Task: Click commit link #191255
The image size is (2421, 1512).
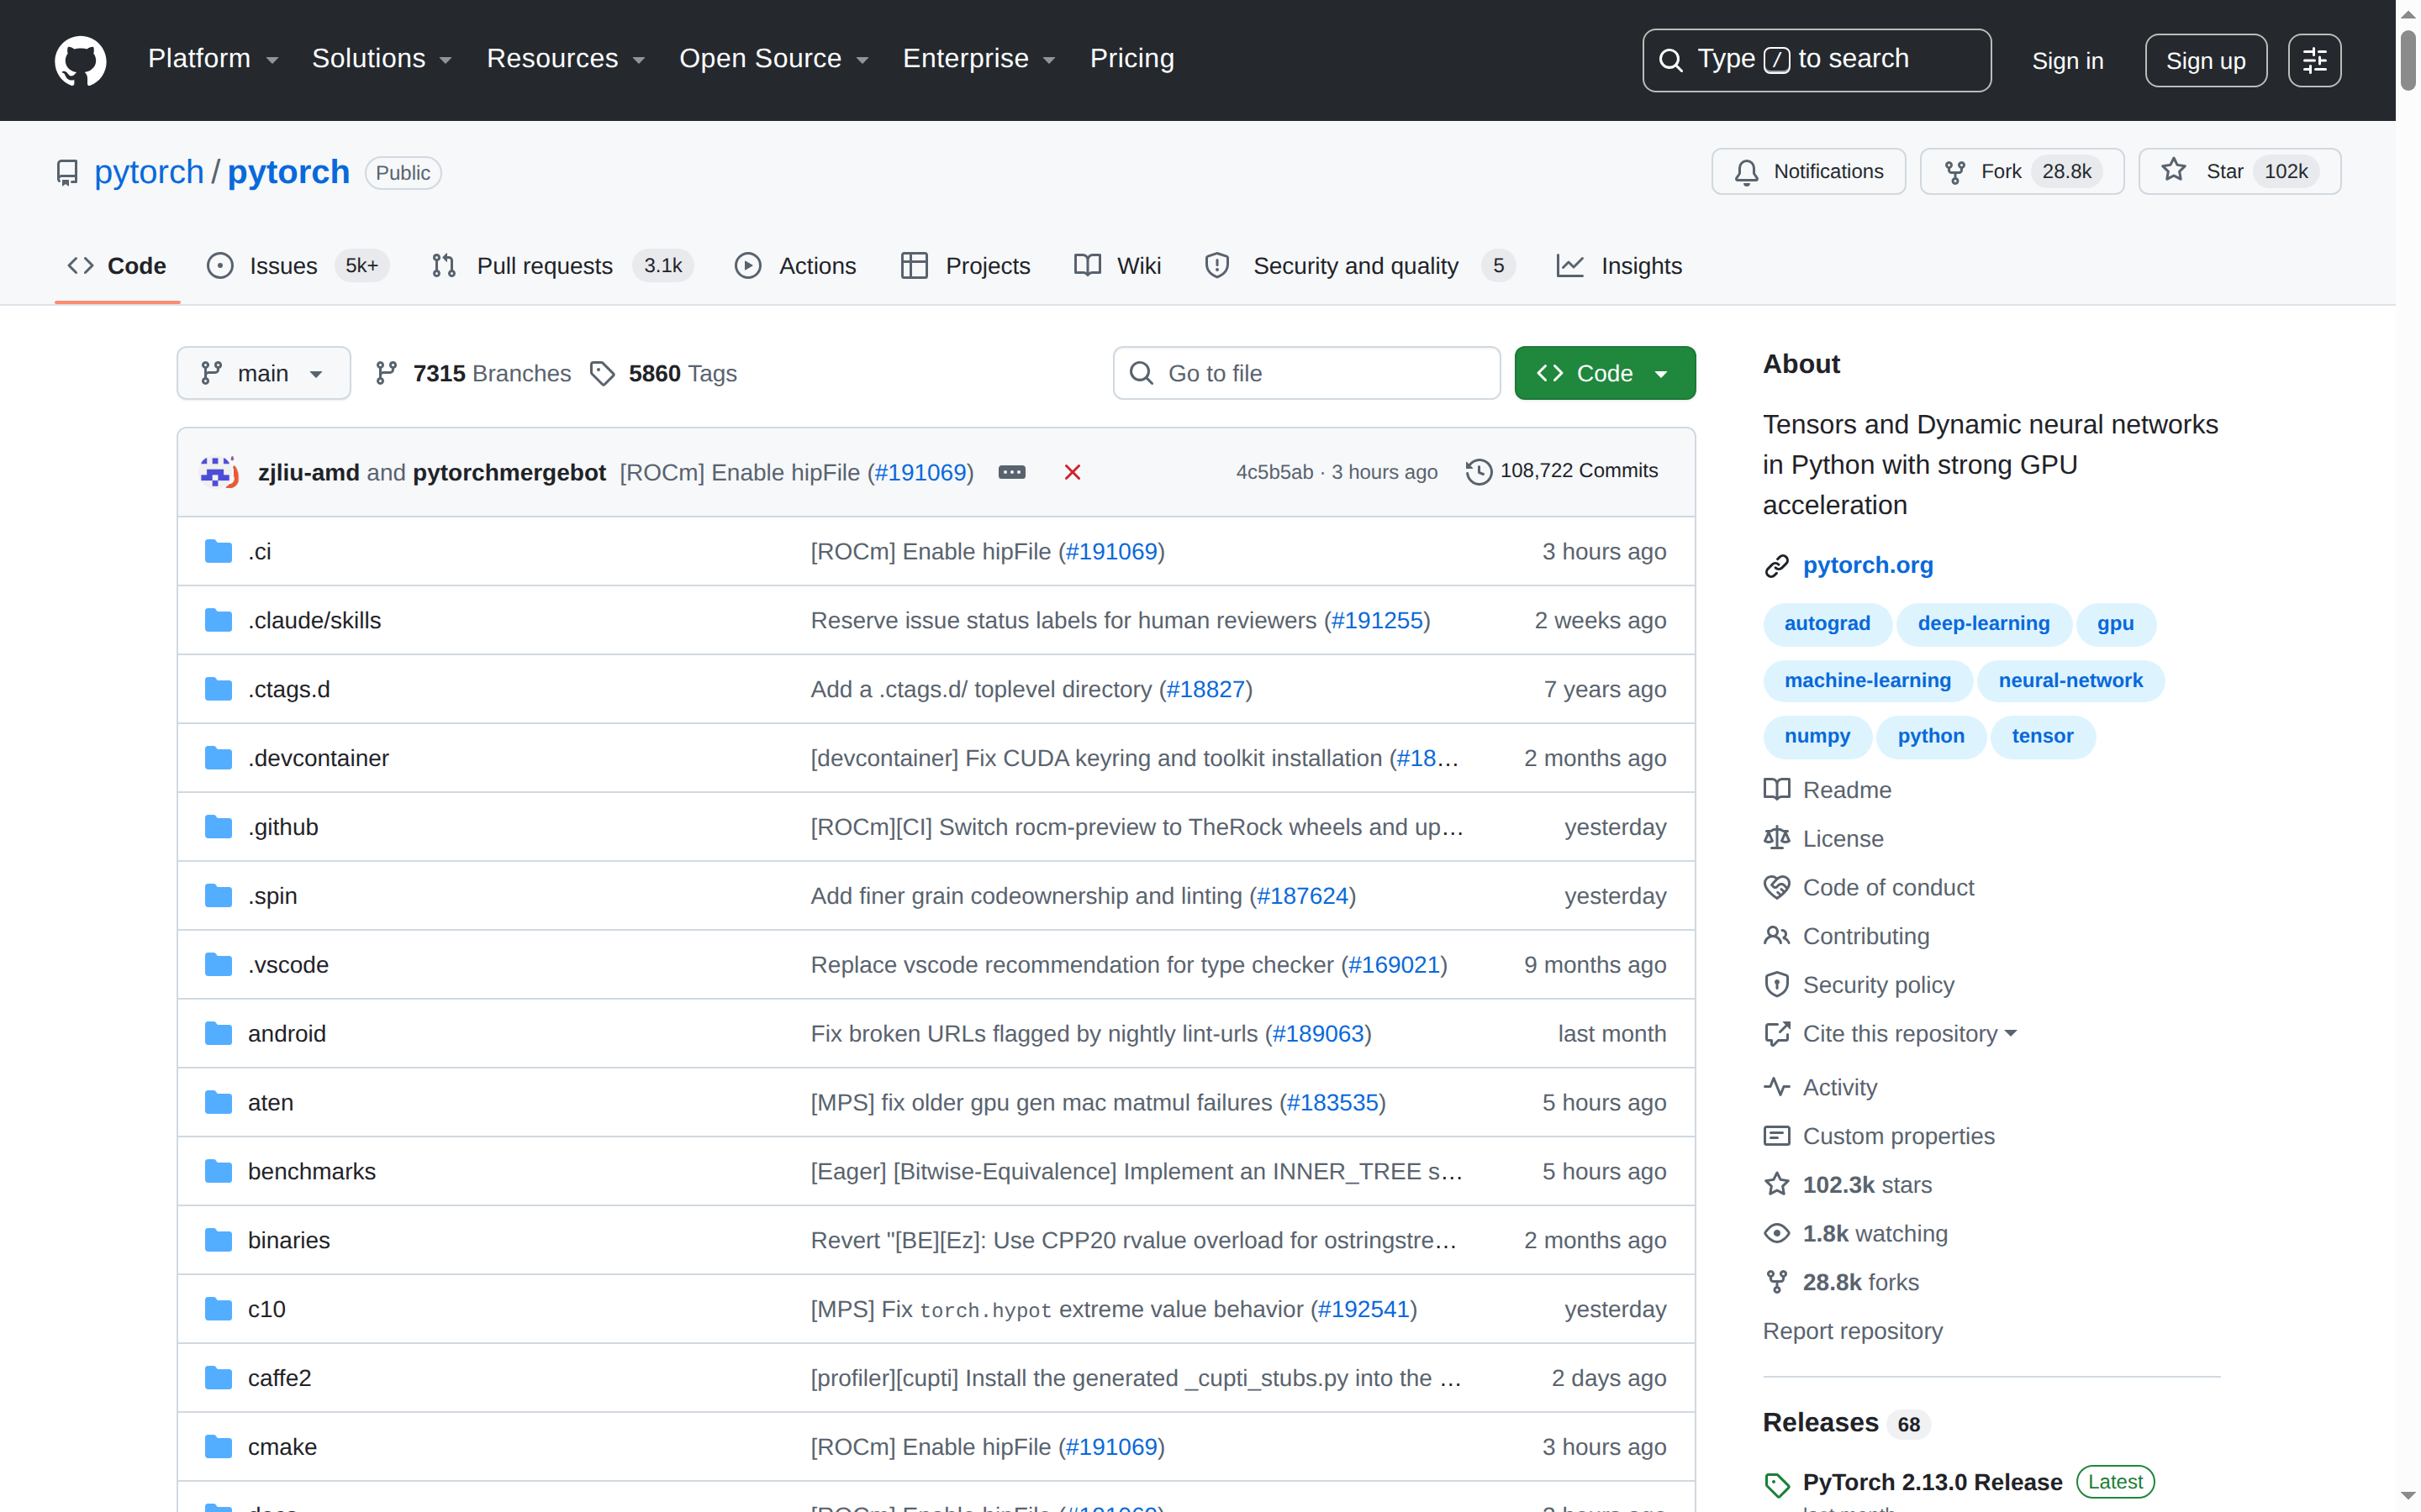Action: tap(1377, 620)
